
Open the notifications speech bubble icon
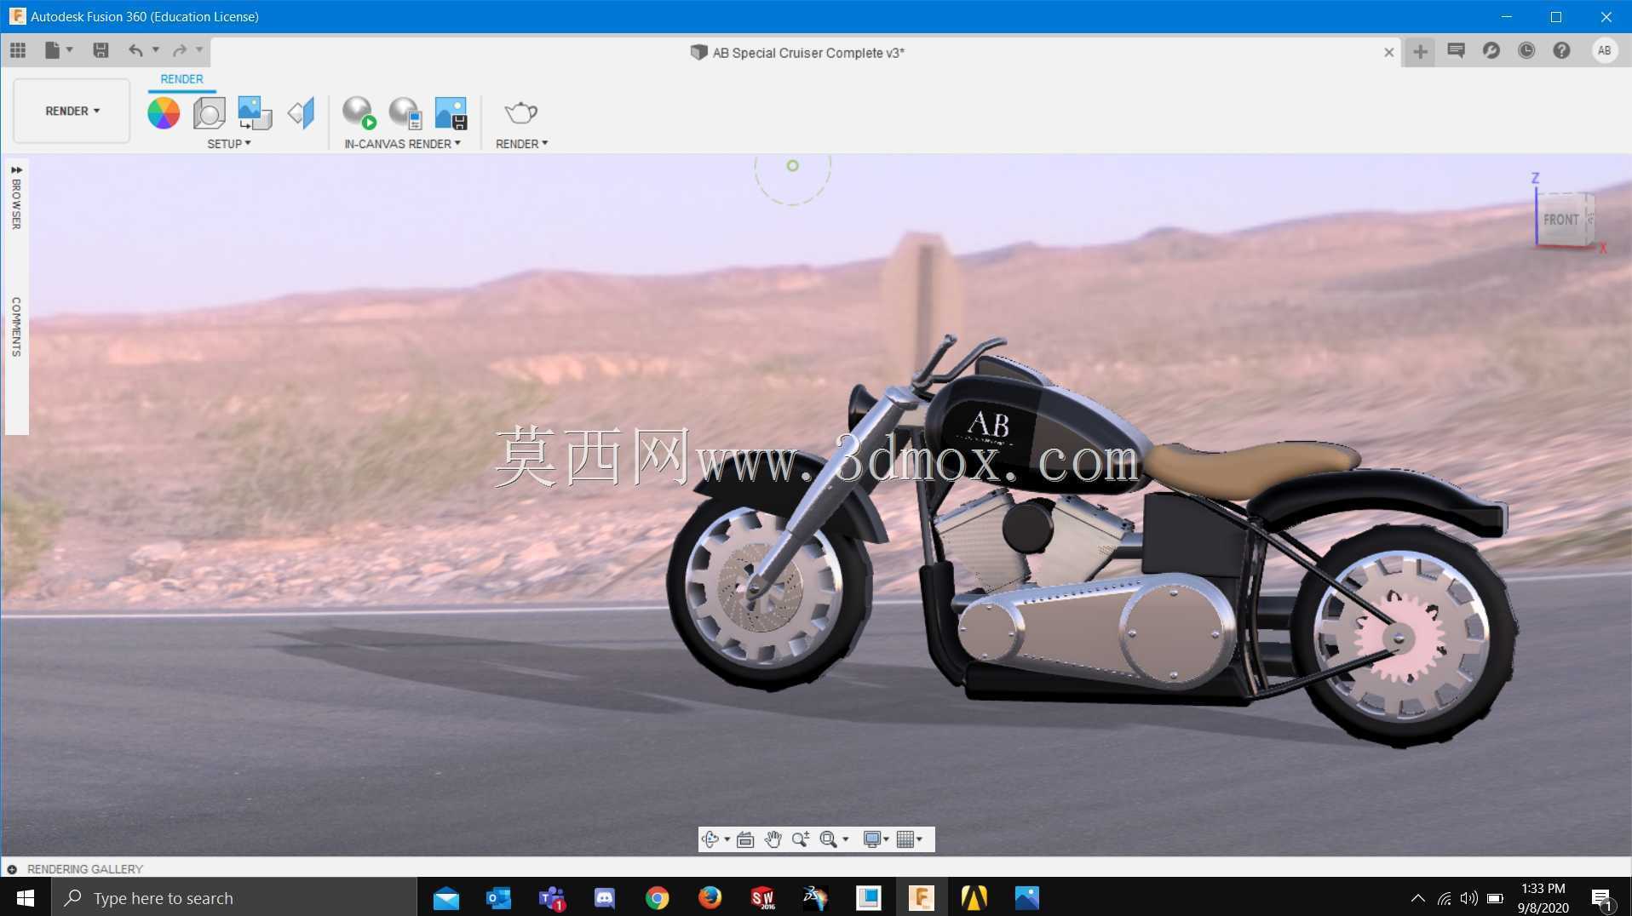(x=1456, y=51)
